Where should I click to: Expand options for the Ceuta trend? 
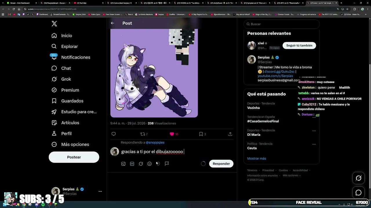coord(314,144)
